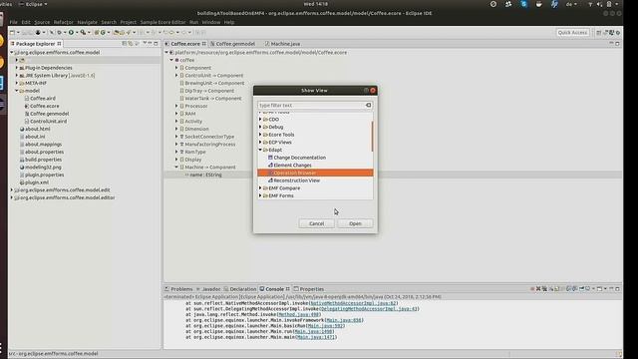Select the Reconstruction View entry
638x359 pixels.
click(297, 180)
